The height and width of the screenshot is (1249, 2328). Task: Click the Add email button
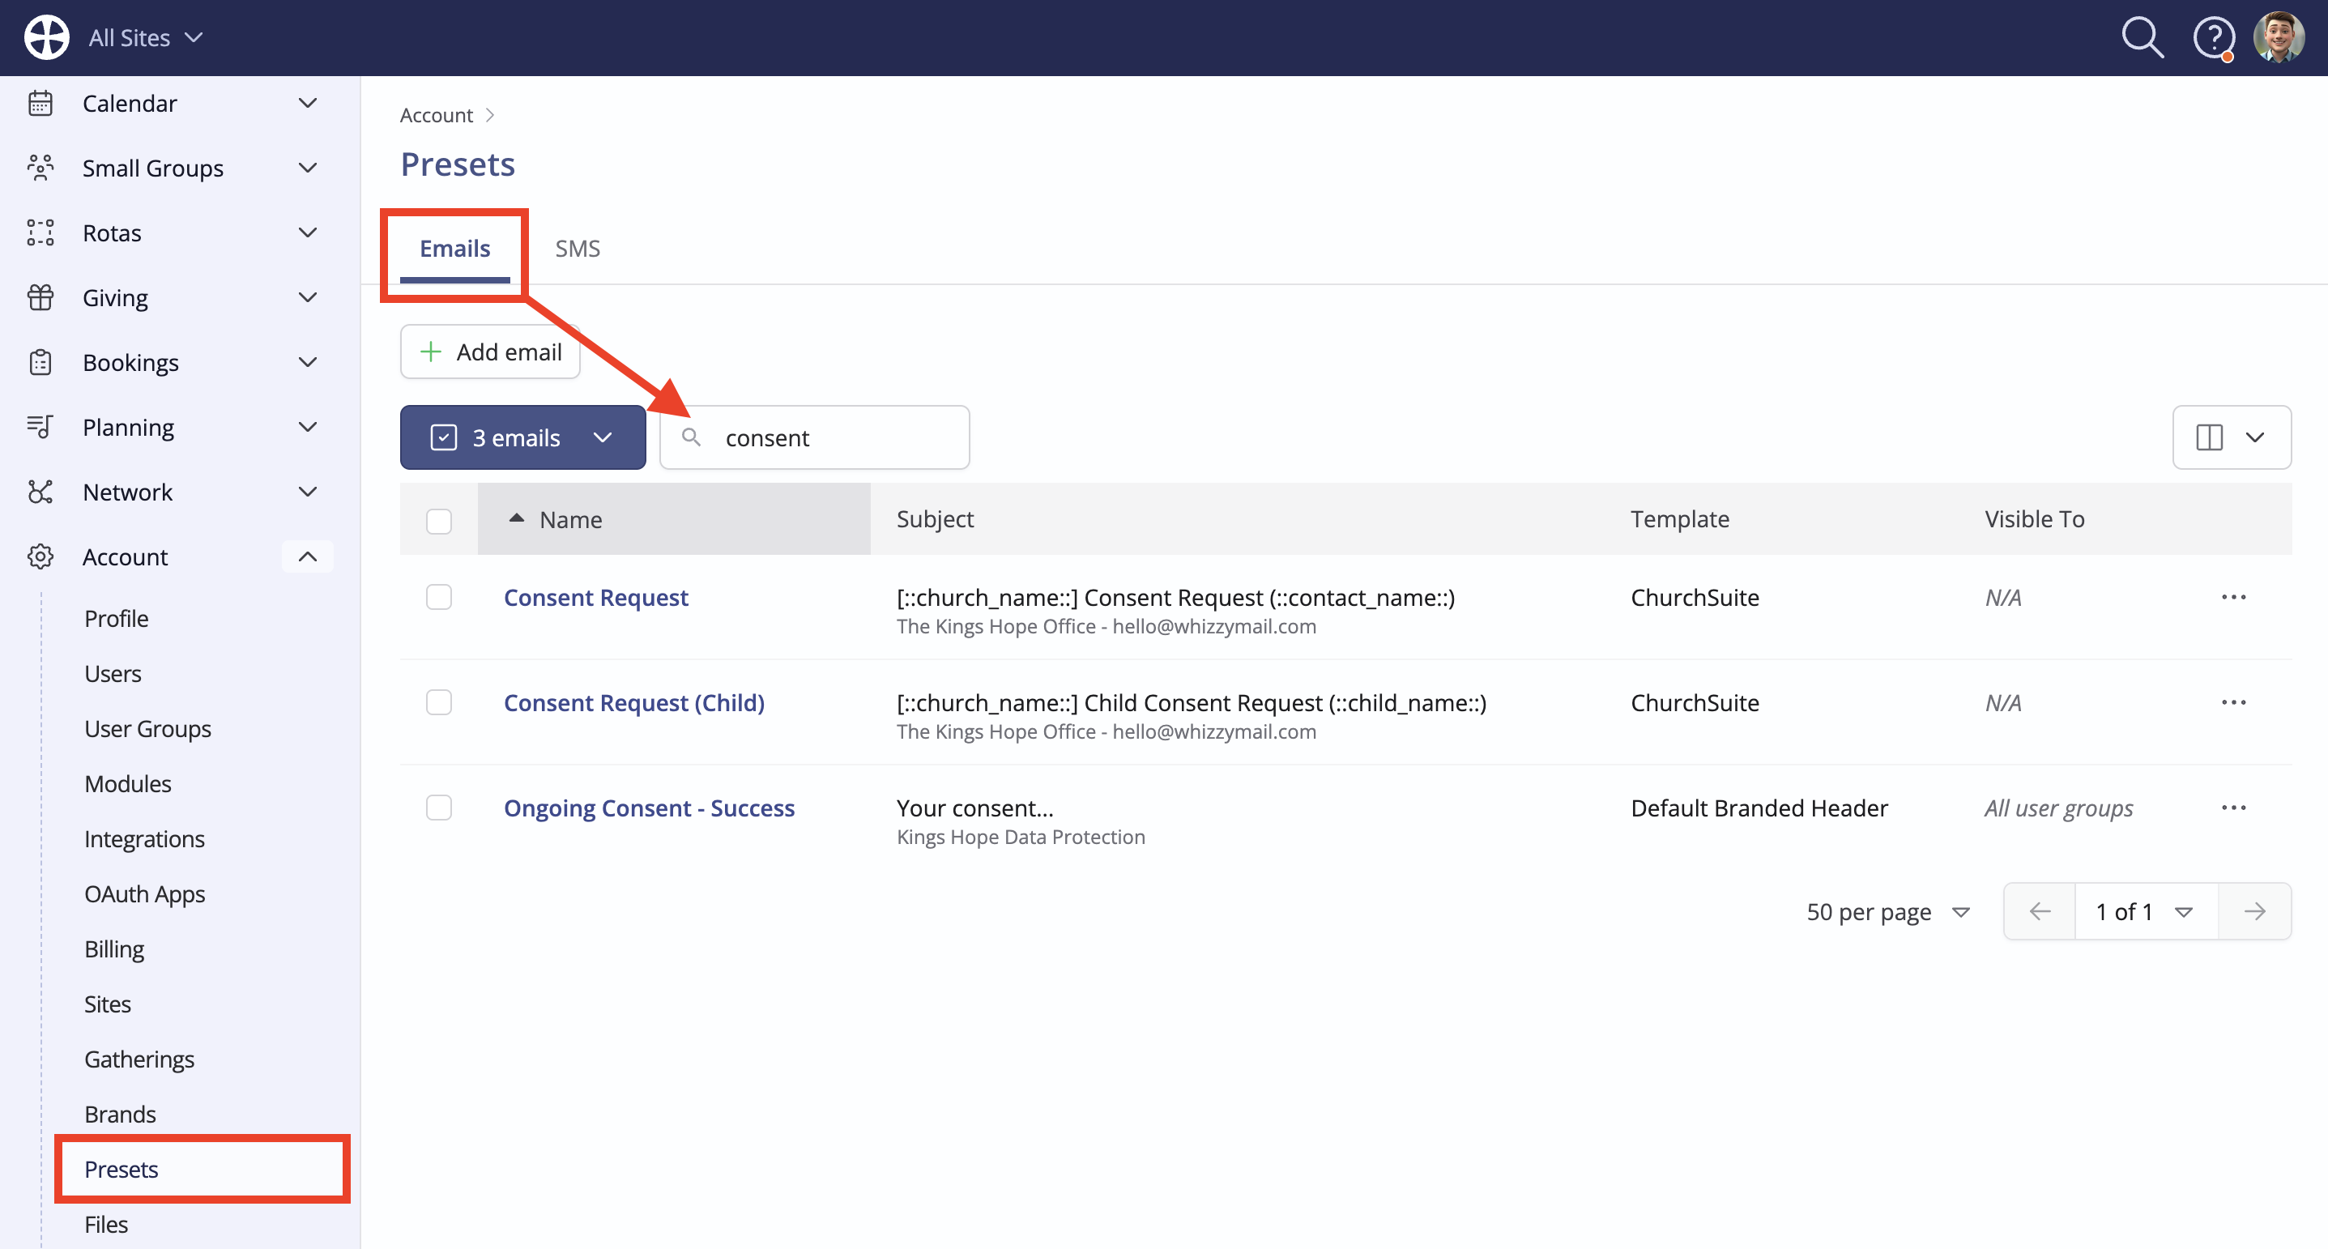tap(490, 352)
